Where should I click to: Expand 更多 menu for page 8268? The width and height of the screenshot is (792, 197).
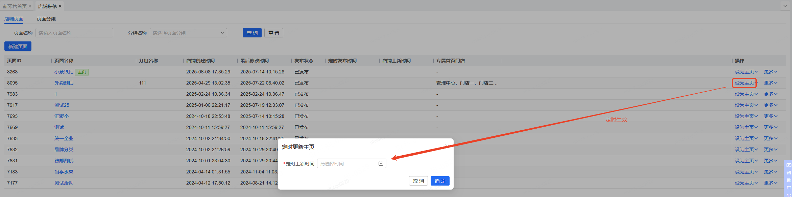(x=771, y=72)
